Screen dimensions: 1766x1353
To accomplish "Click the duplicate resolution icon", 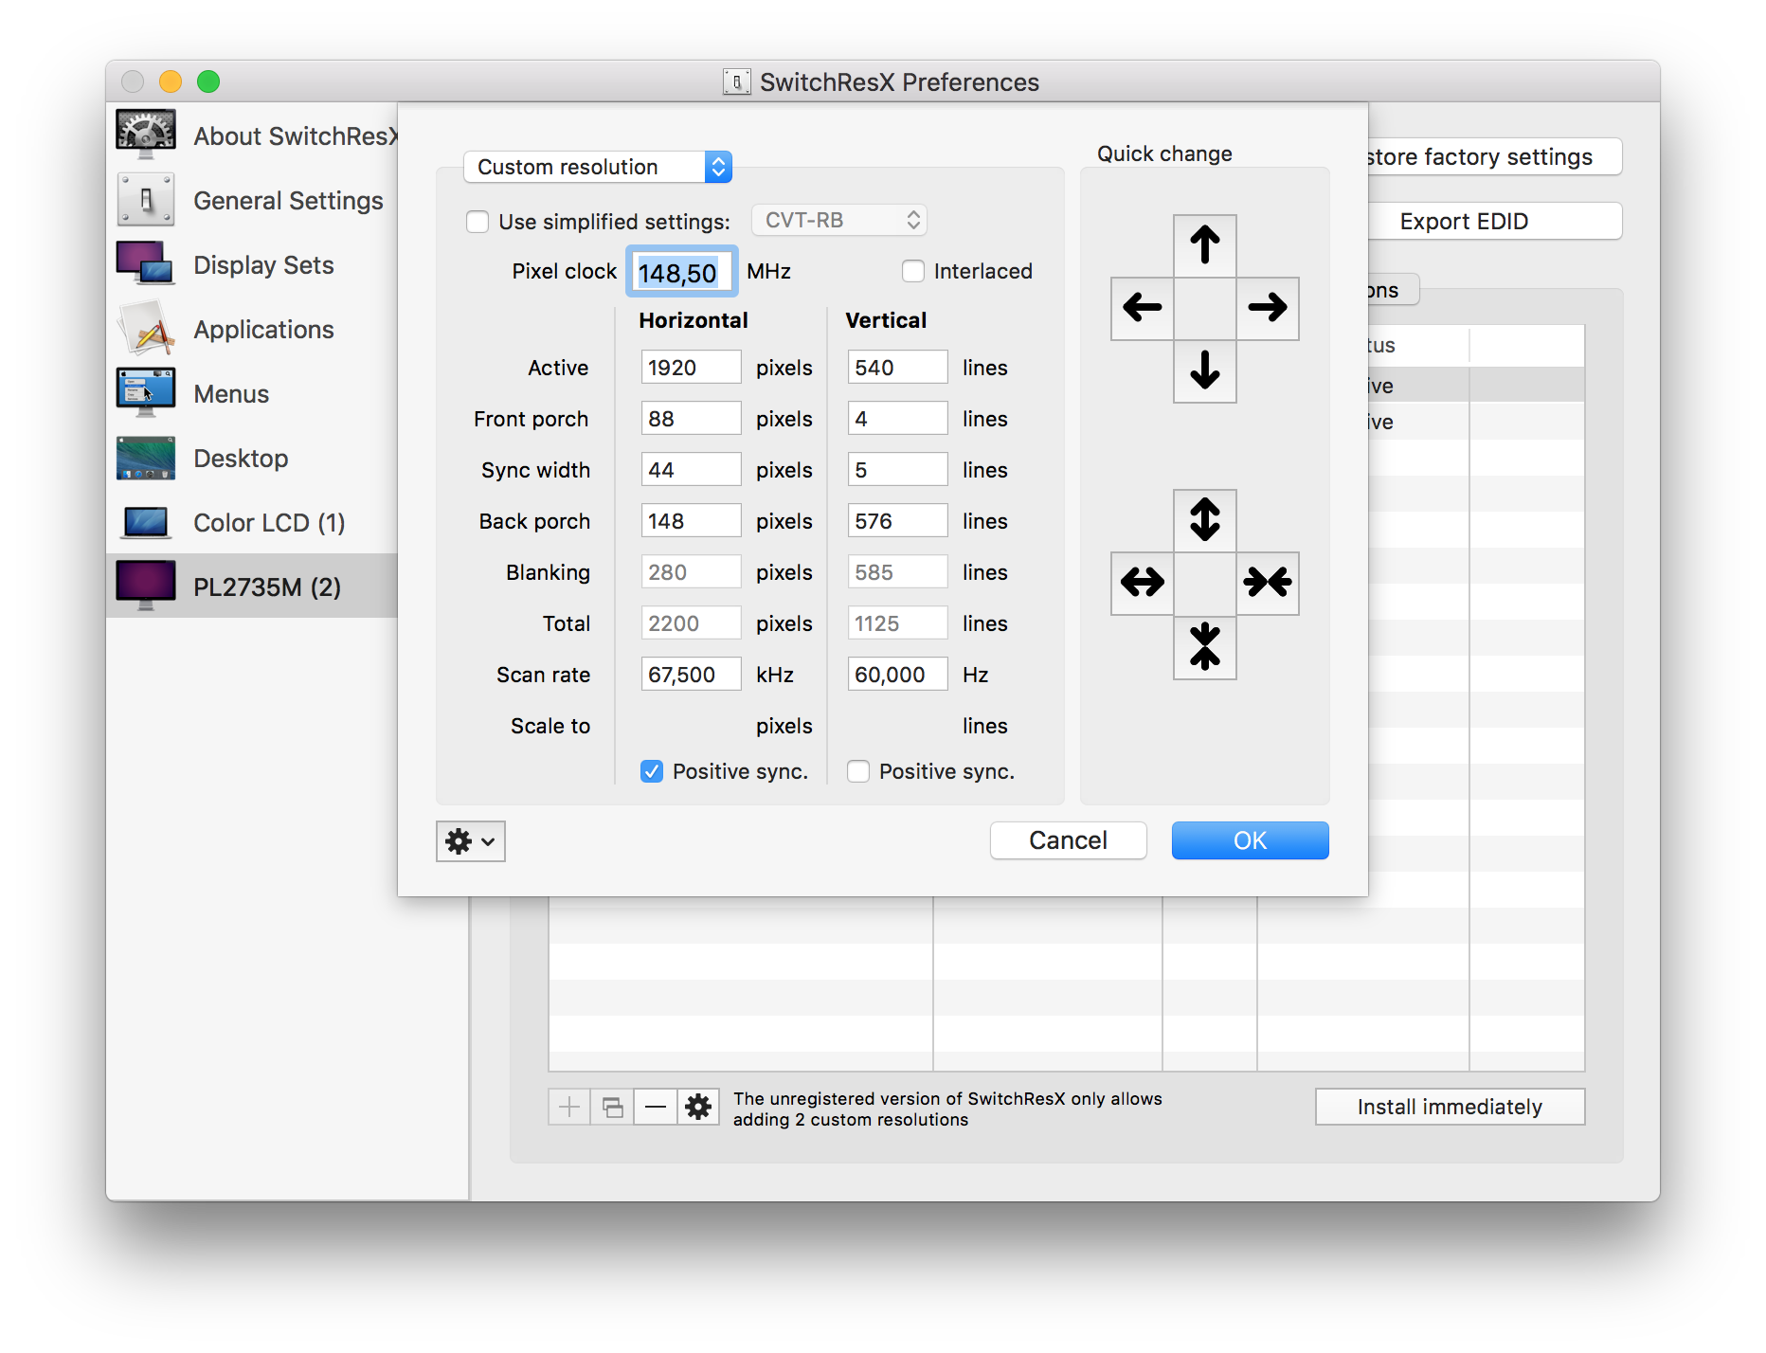I will [613, 1107].
